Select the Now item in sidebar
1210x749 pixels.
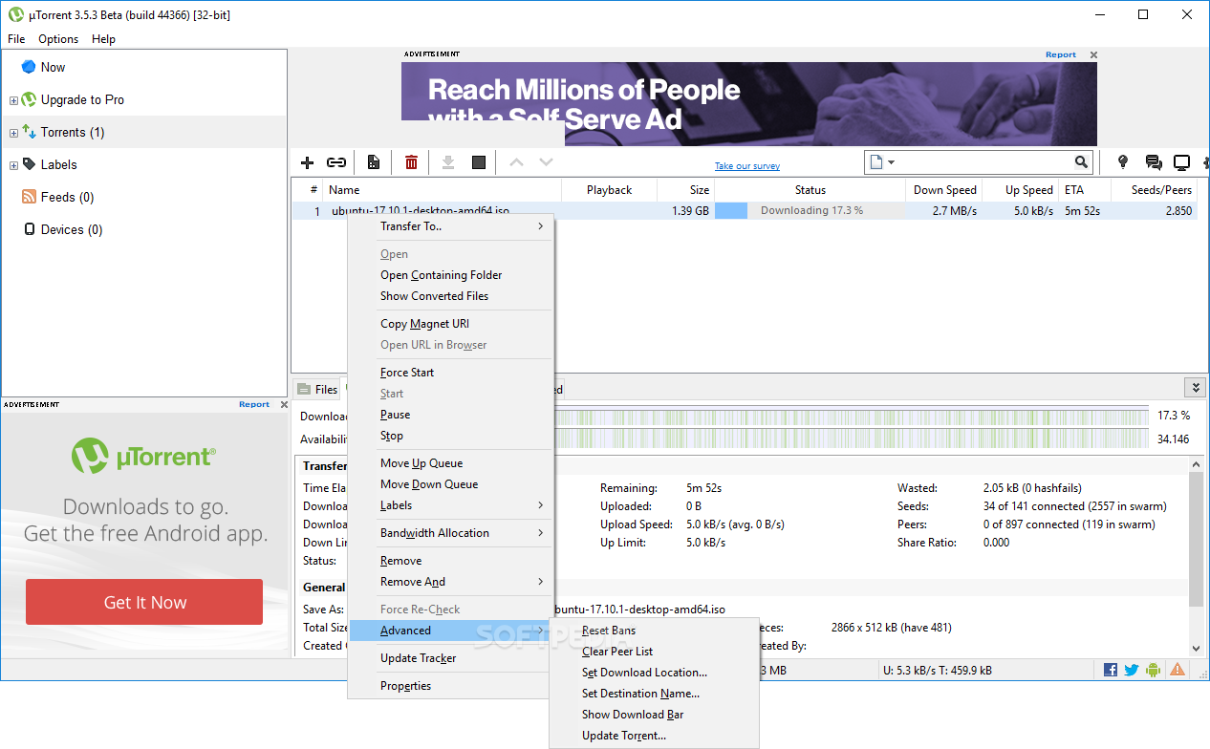pyautogui.click(x=53, y=67)
